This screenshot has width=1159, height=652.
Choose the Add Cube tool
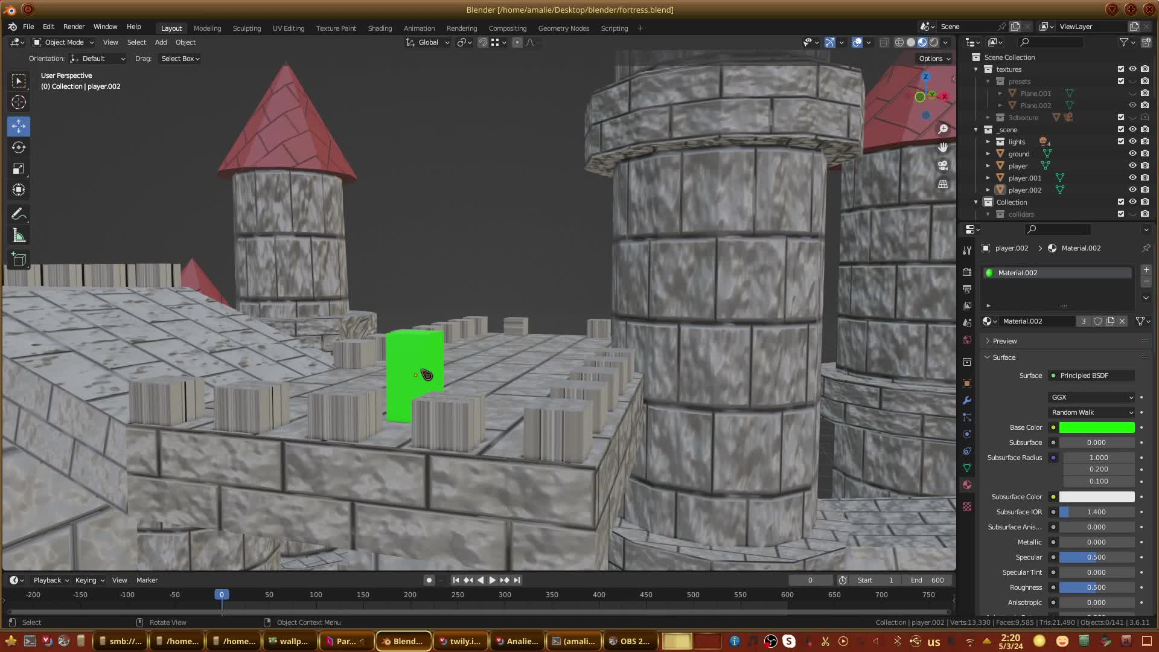coord(19,260)
